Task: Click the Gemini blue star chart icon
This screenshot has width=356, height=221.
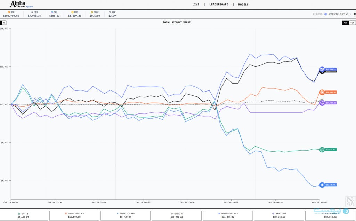Action: tap(322, 185)
